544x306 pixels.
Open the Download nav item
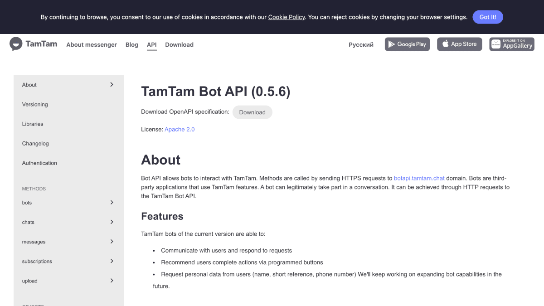click(179, 44)
